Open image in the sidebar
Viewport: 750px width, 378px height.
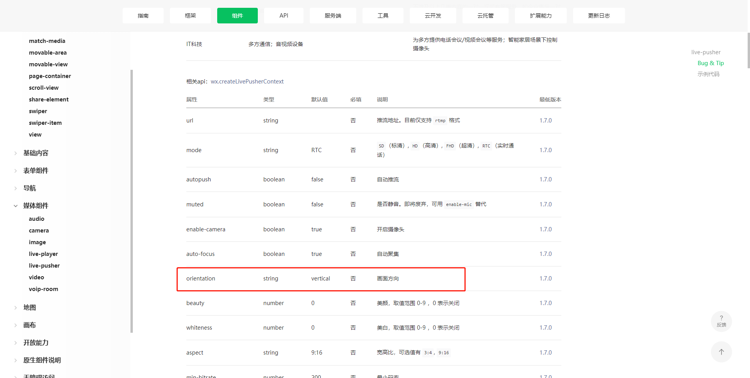tap(37, 242)
